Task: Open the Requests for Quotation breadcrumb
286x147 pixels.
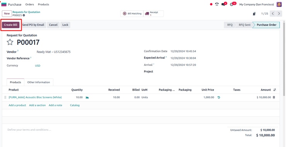Action: click(x=26, y=12)
